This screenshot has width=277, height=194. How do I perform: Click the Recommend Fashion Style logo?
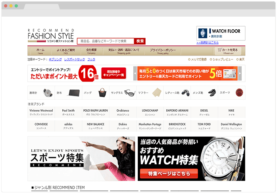point(51,36)
